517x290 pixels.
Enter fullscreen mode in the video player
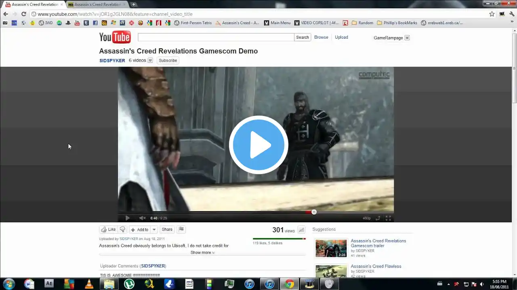tap(388, 218)
